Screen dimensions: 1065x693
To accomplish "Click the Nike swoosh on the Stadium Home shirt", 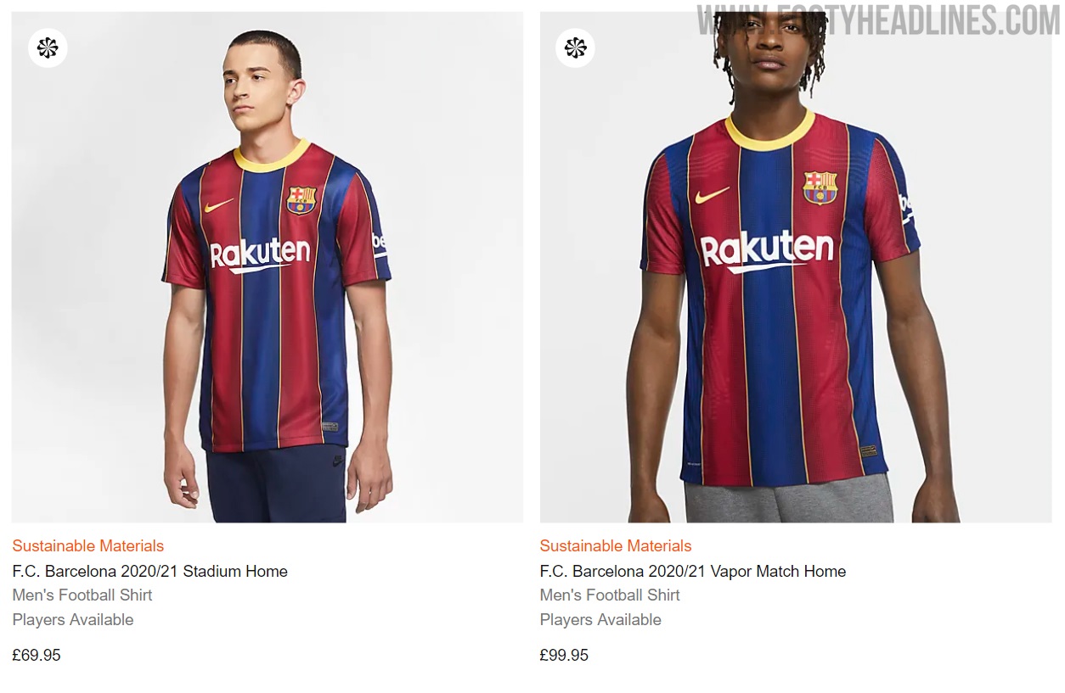I will tap(218, 205).
